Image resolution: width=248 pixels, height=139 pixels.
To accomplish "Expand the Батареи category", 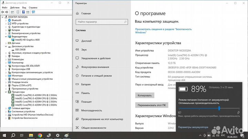I will coord(6,30).
